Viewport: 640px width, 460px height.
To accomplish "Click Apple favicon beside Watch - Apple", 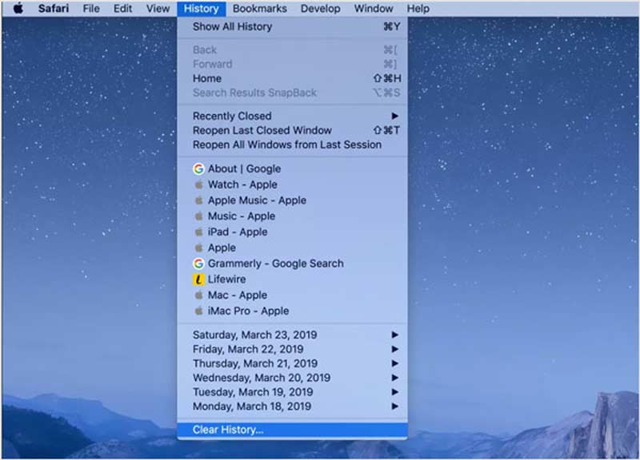I will (x=198, y=184).
